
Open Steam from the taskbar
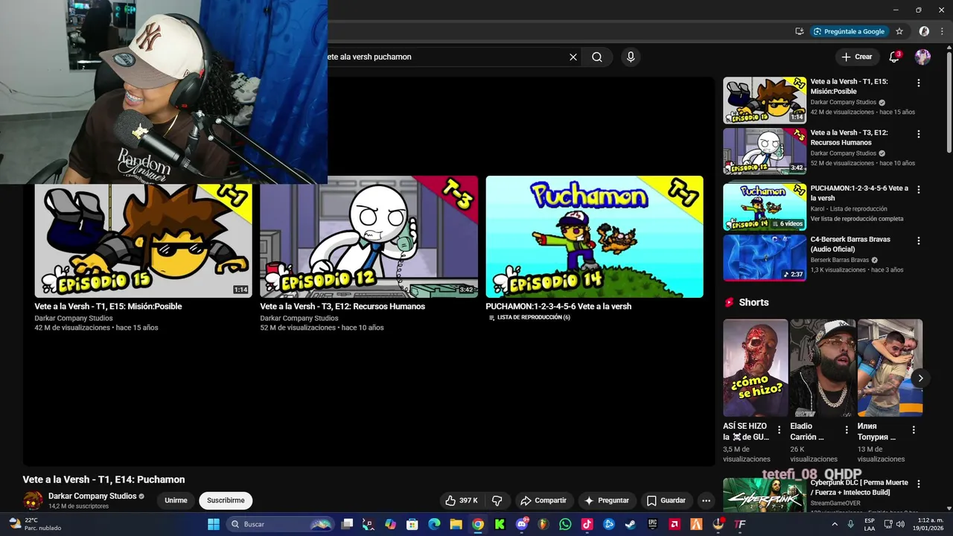coord(631,524)
